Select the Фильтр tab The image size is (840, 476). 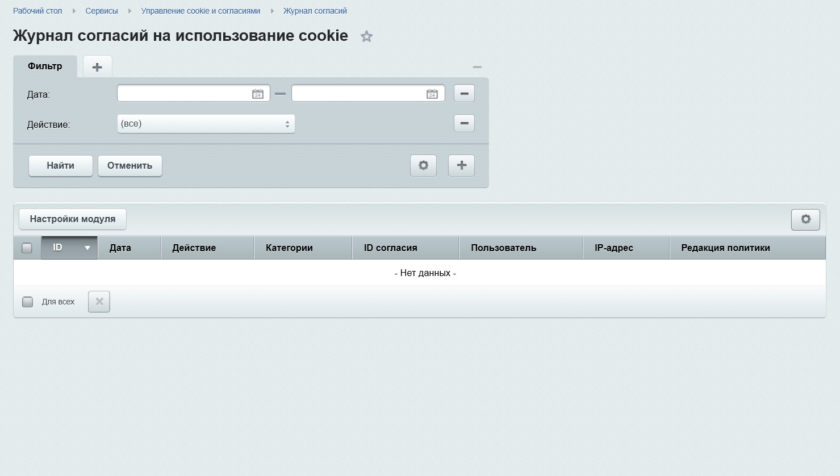[x=45, y=66]
